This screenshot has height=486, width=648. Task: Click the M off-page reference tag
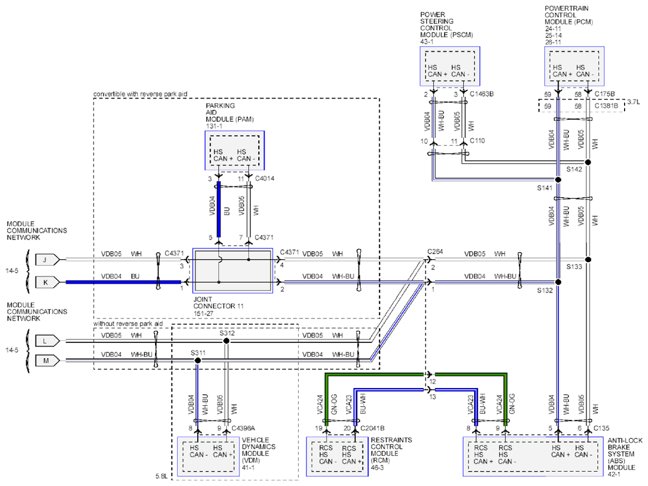coord(47,361)
